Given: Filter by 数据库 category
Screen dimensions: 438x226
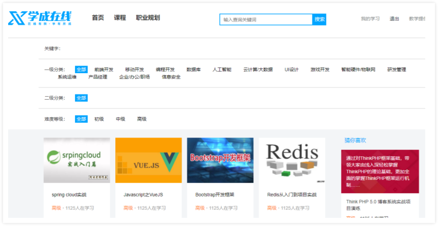Looking at the screenshot, I should pyautogui.click(x=193, y=70).
